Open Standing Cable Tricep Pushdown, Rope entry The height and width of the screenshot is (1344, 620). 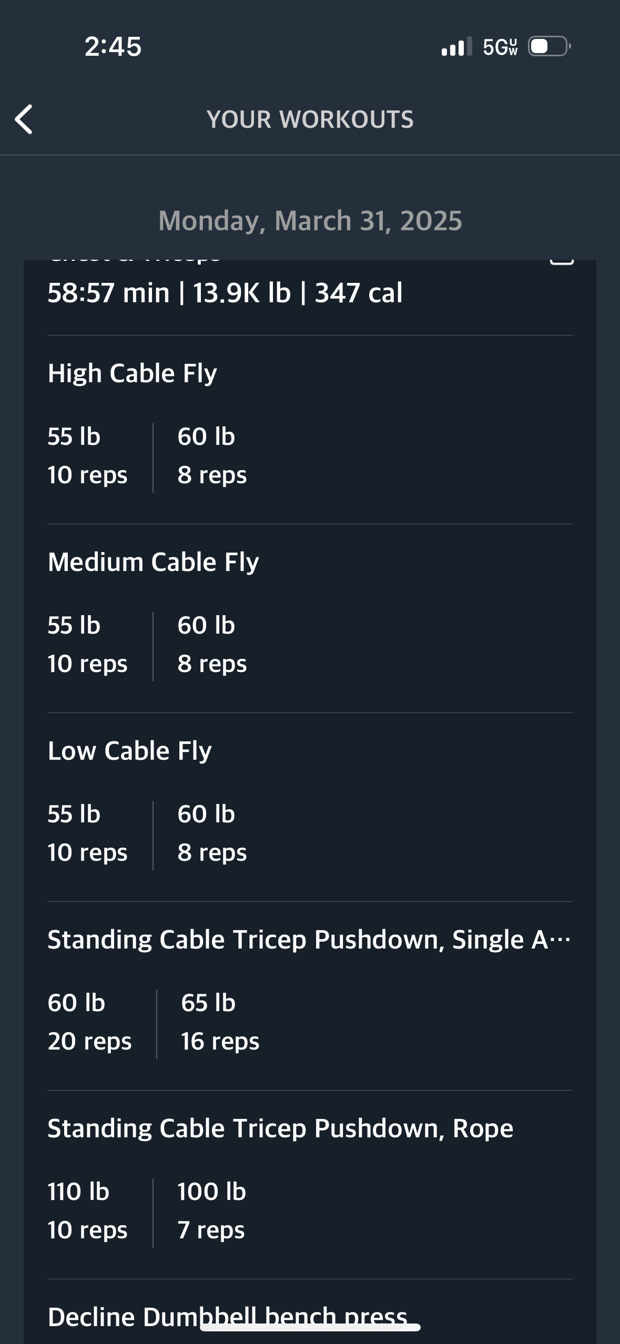coord(280,1128)
